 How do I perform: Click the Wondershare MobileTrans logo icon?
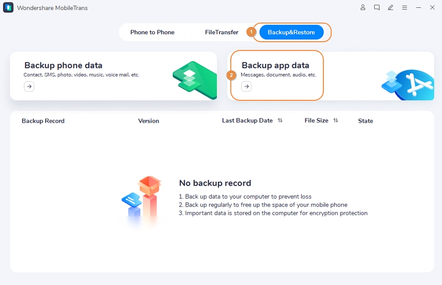pyautogui.click(x=8, y=8)
